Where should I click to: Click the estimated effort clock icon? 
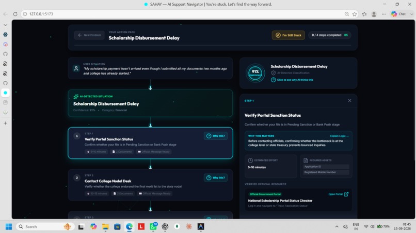coord(250,160)
